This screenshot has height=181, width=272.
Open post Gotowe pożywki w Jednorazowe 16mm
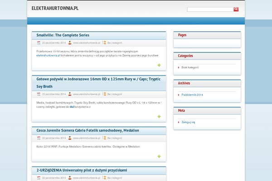coord(98,83)
